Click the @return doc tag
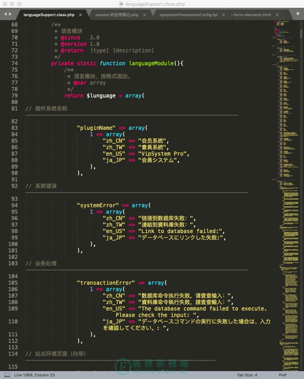Viewport: 304px width, 379px height. 72,51
